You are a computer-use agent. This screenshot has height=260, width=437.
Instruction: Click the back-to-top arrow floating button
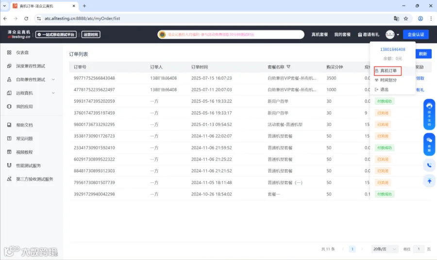click(x=429, y=181)
